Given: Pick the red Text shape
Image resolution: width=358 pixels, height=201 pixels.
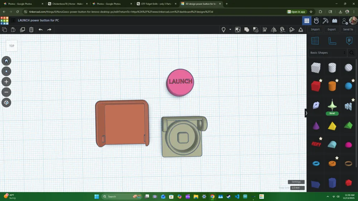Looking at the screenshot, I should 316,144.
